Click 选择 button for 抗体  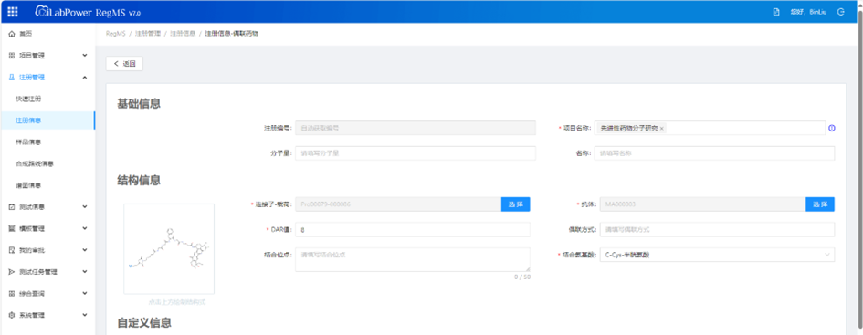820,204
